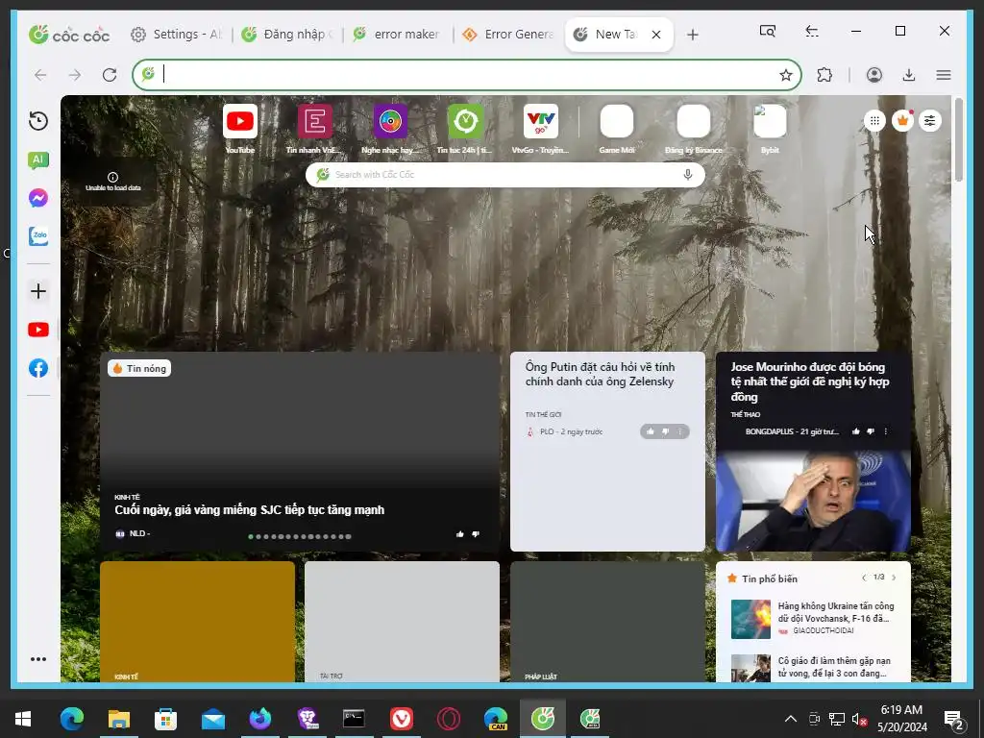Image resolution: width=984 pixels, height=738 pixels.
Task: Go back to the previous page
Action: 40,75
